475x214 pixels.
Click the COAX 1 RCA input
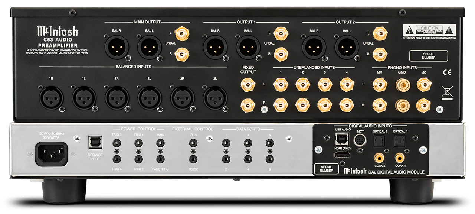coord(399,159)
